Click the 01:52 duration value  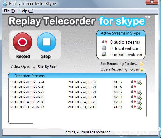[x=118, y=82]
